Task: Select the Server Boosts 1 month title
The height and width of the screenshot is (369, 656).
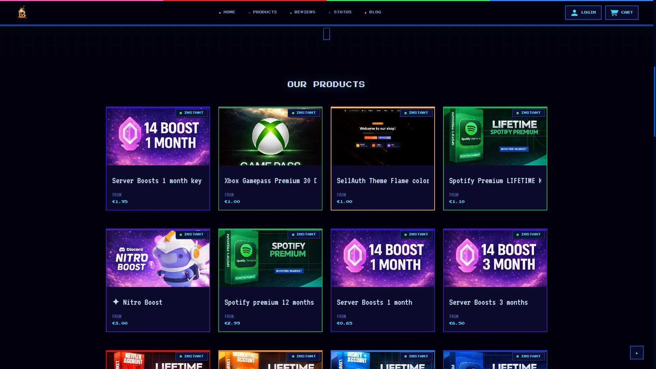Action: pyautogui.click(x=374, y=302)
